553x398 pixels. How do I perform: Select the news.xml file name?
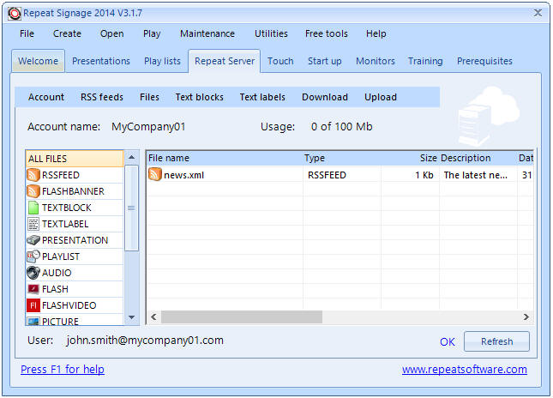[183, 175]
